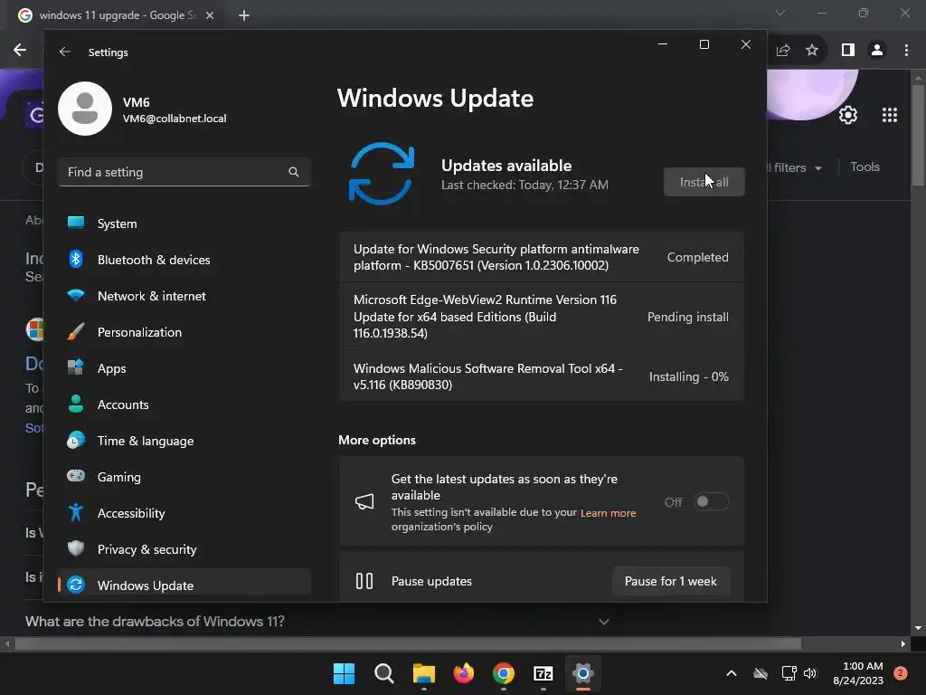Go to Gaming settings
The image size is (926, 695).
tap(184, 477)
